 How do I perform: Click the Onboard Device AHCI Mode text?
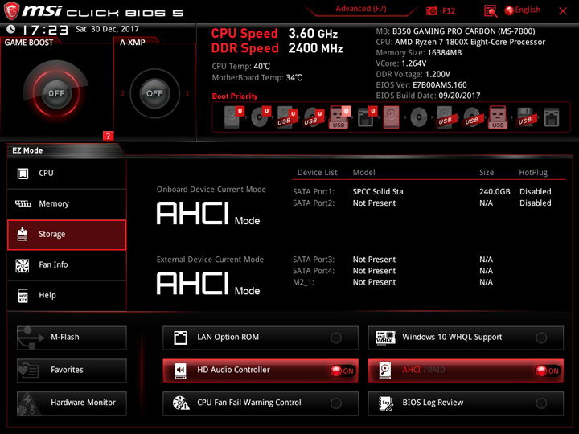[x=208, y=214]
